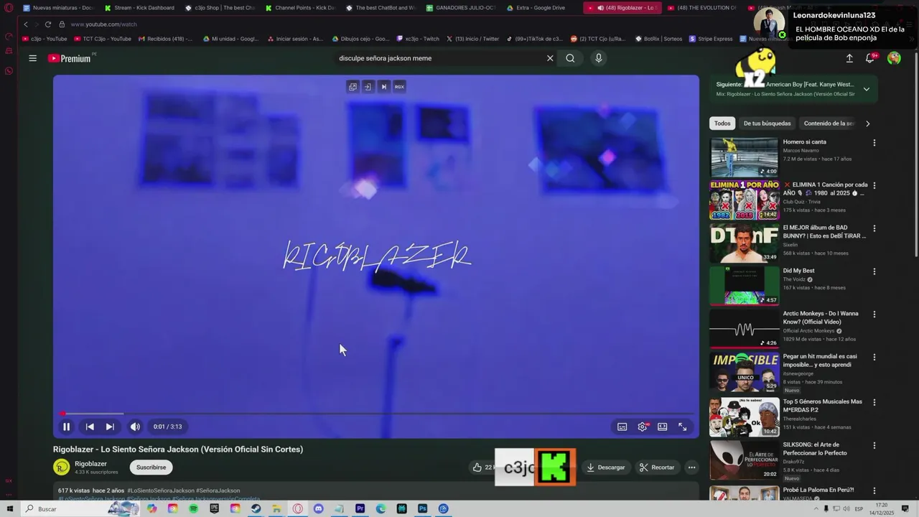Image resolution: width=919 pixels, height=517 pixels.
Task: Open Steam from the taskbar
Action: click(256, 508)
